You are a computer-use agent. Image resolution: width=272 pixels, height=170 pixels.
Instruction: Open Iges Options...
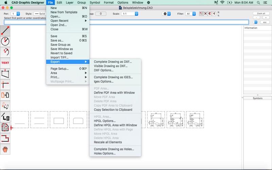(x=115, y=81)
